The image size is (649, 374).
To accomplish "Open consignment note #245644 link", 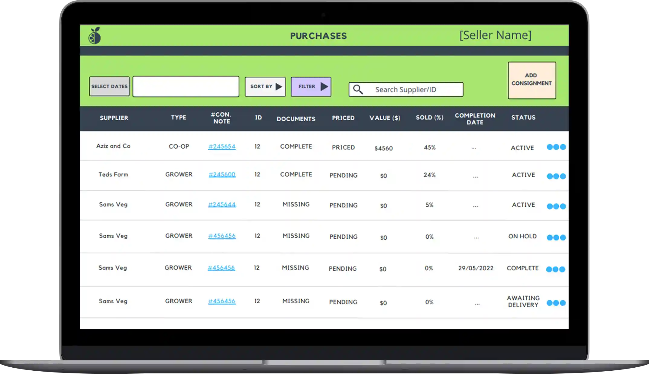I will (222, 205).
